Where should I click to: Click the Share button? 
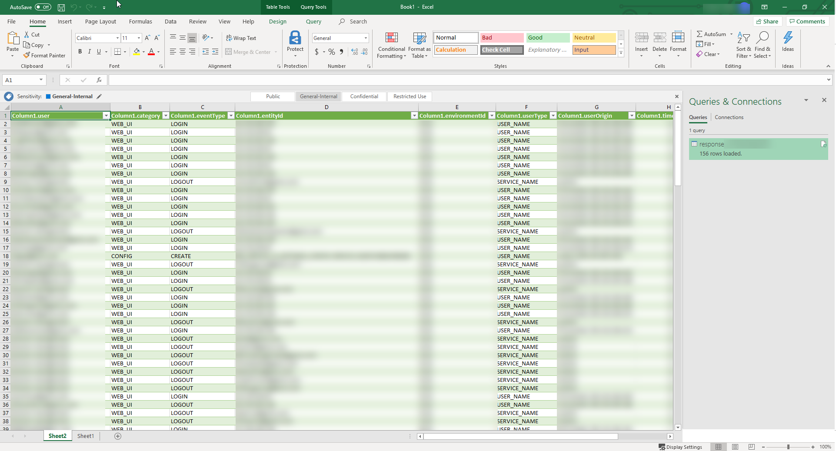click(x=767, y=22)
